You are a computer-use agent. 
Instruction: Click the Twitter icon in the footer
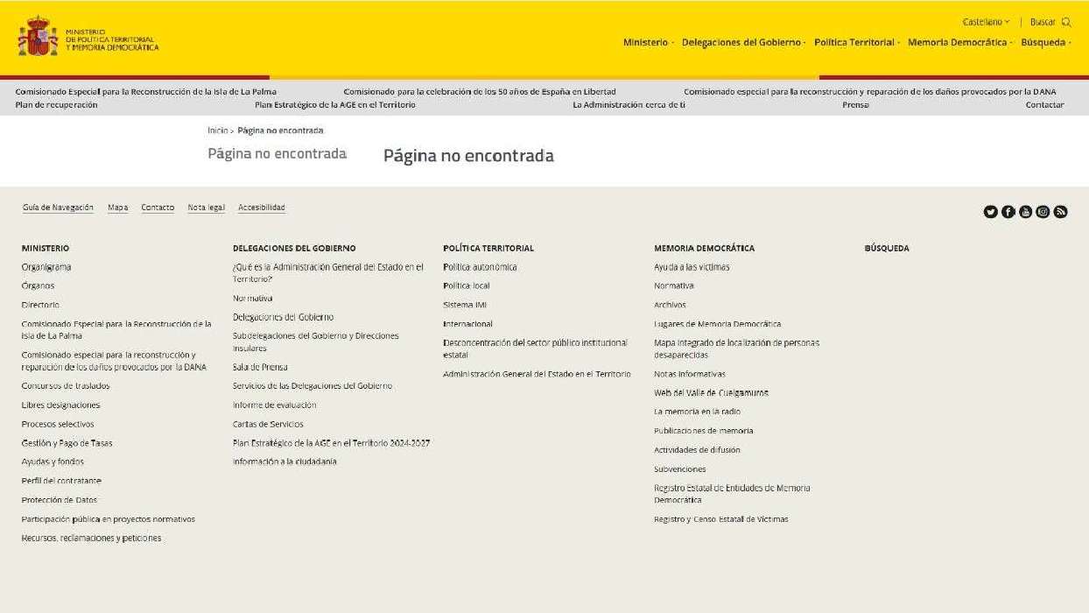pyautogui.click(x=990, y=212)
